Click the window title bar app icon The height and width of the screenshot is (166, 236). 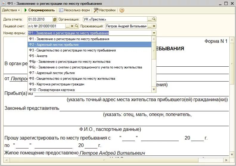(x=4, y=3)
